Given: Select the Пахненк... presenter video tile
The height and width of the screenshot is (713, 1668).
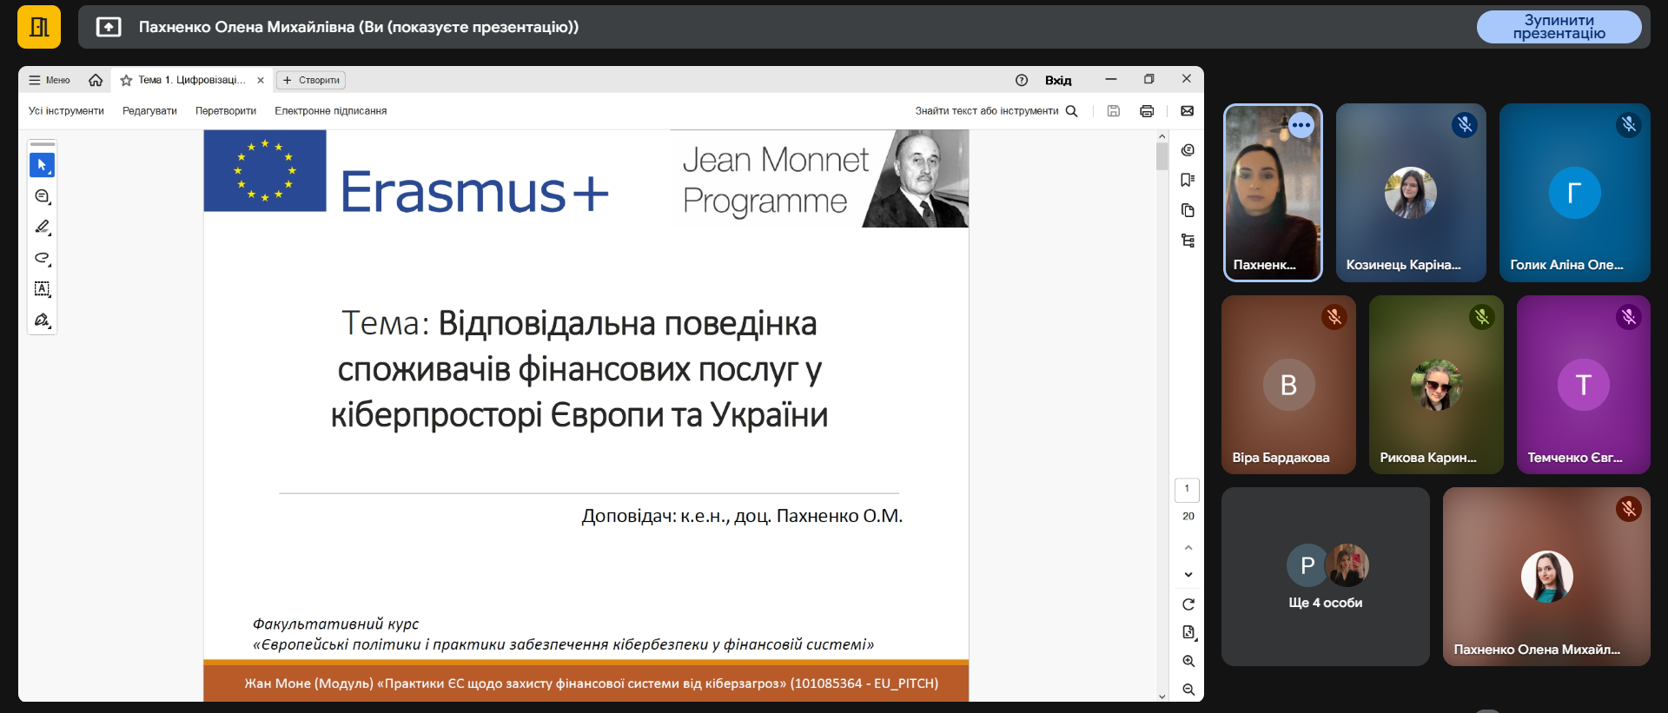Looking at the screenshot, I should pos(1273,193).
